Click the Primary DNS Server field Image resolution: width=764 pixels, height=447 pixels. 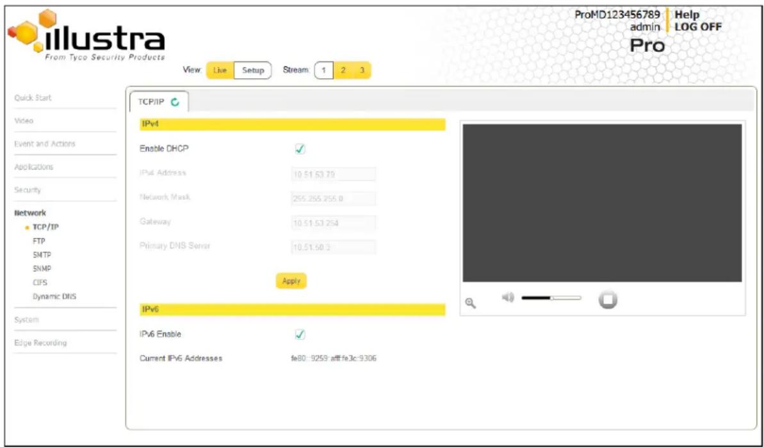(333, 247)
